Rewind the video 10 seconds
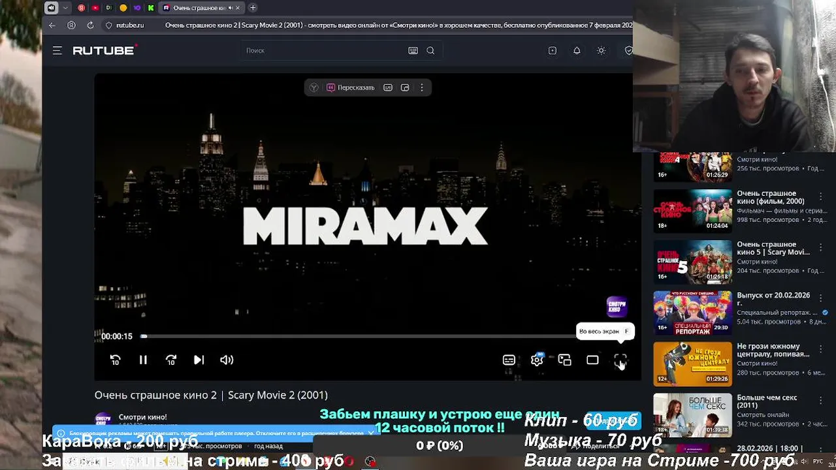 coord(115,360)
